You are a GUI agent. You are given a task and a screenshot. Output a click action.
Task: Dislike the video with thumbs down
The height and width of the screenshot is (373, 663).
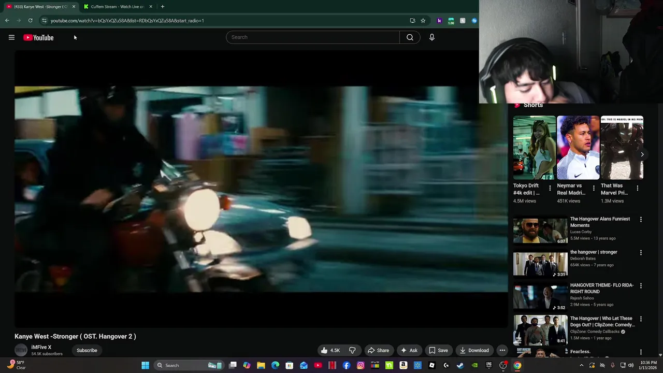click(352, 350)
